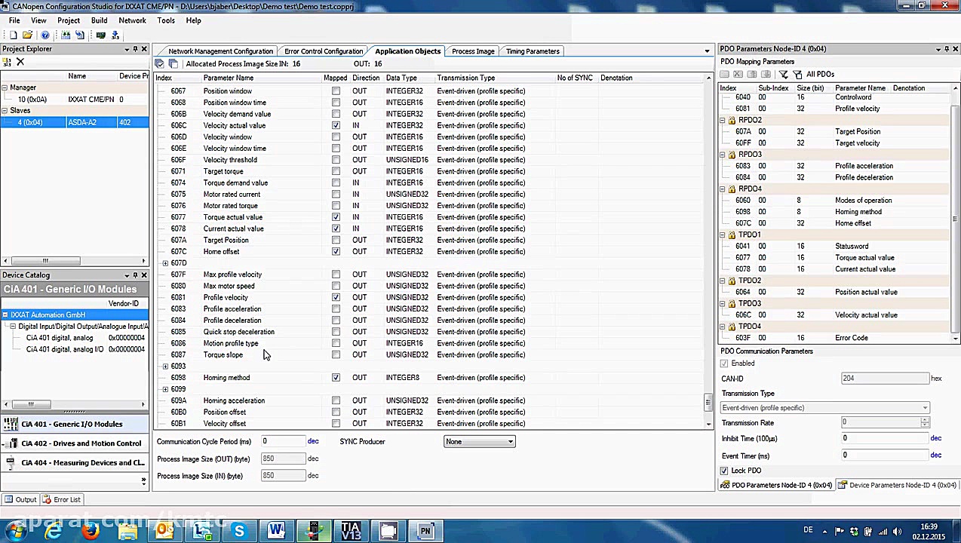Click CiA 401 Generic I/O Modules catalog icon

[x=11, y=424]
